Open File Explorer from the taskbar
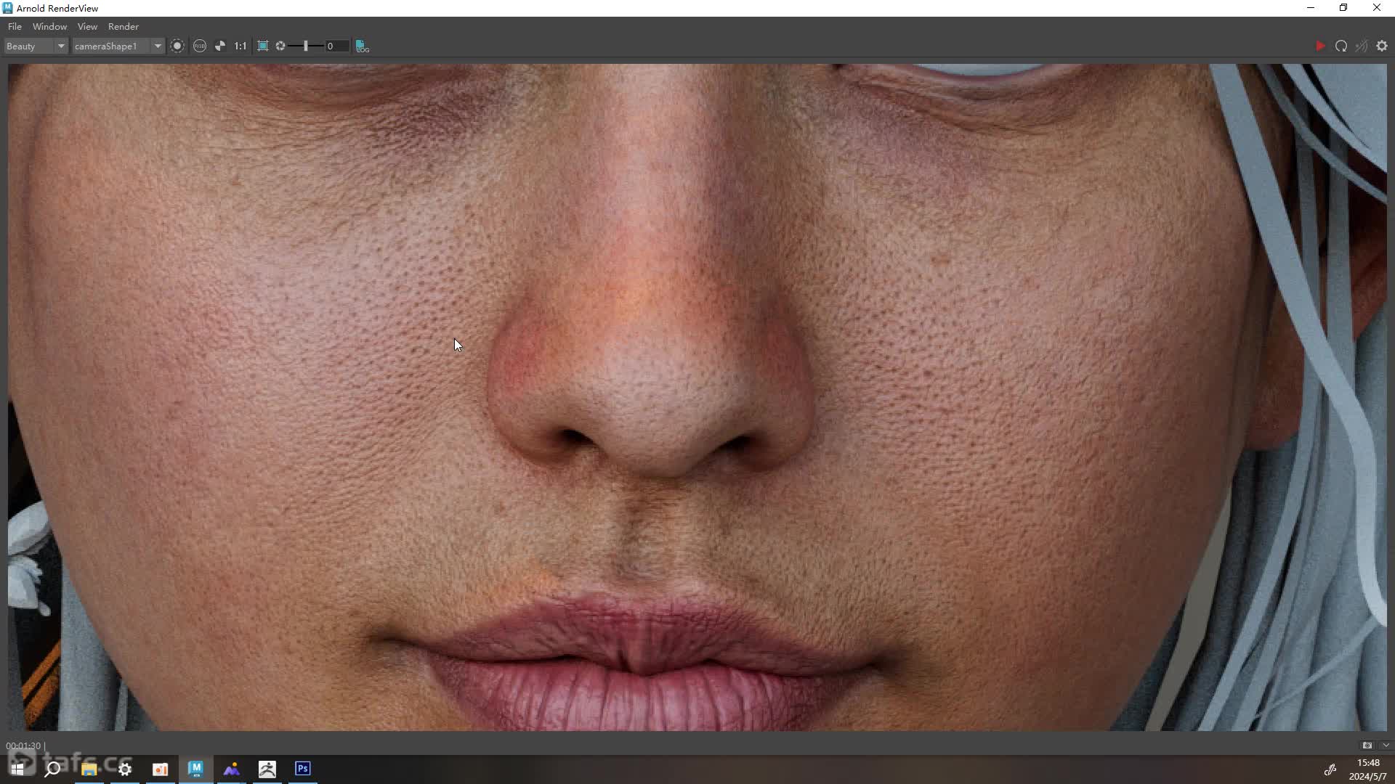Screen dimensions: 1395x784 tap(89, 769)
